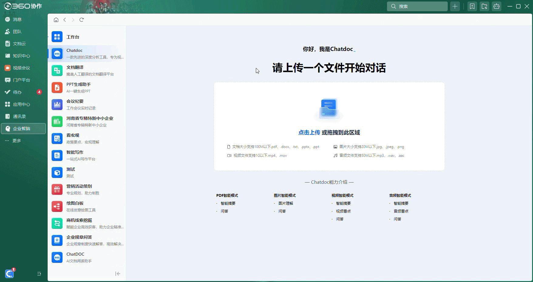This screenshot has height=282, width=533.
Task: Click the 搜索 search field
Action: (x=417, y=6)
